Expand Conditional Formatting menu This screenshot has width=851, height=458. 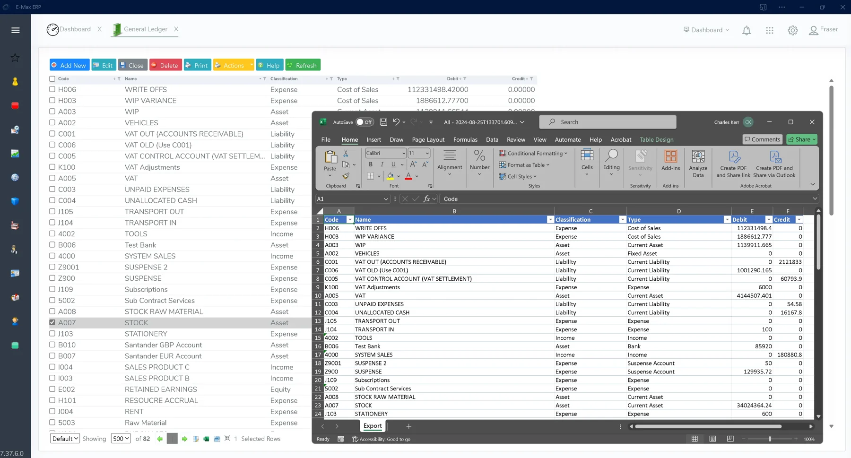pos(533,153)
